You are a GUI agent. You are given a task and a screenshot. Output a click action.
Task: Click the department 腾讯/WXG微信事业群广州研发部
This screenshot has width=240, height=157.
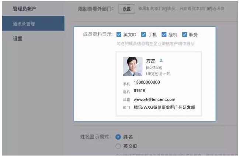click(164, 107)
